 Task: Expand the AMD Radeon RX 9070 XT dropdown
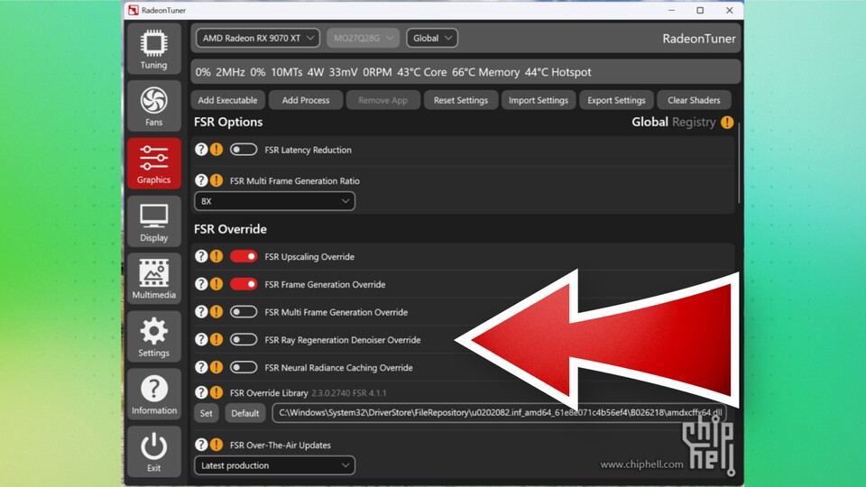257,38
